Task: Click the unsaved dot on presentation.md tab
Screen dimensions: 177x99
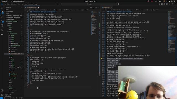Action: (39, 7)
